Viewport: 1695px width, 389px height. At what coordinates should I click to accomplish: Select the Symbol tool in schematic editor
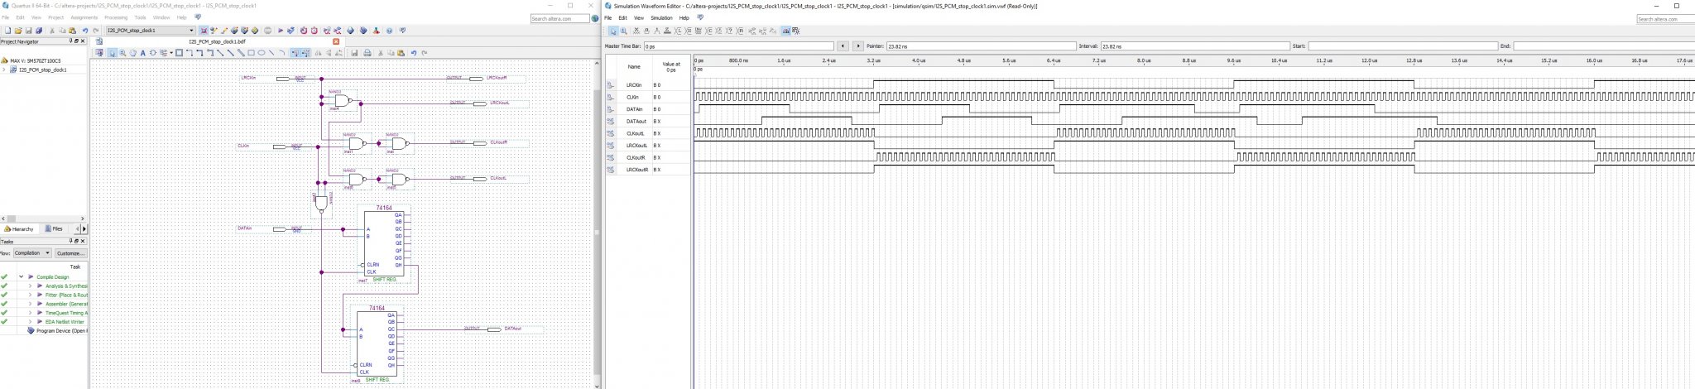pyautogui.click(x=153, y=53)
